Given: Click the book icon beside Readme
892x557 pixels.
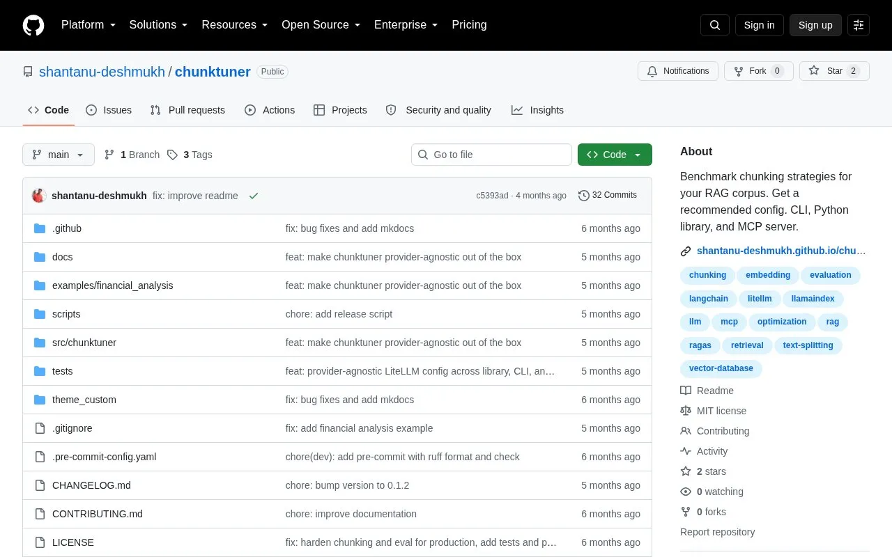Looking at the screenshot, I should [x=686, y=391].
